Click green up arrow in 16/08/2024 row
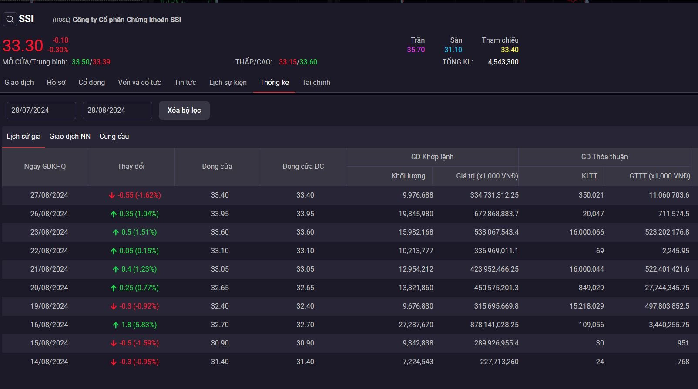This screenshot has width=698, height=389. (x=116, y=325)
